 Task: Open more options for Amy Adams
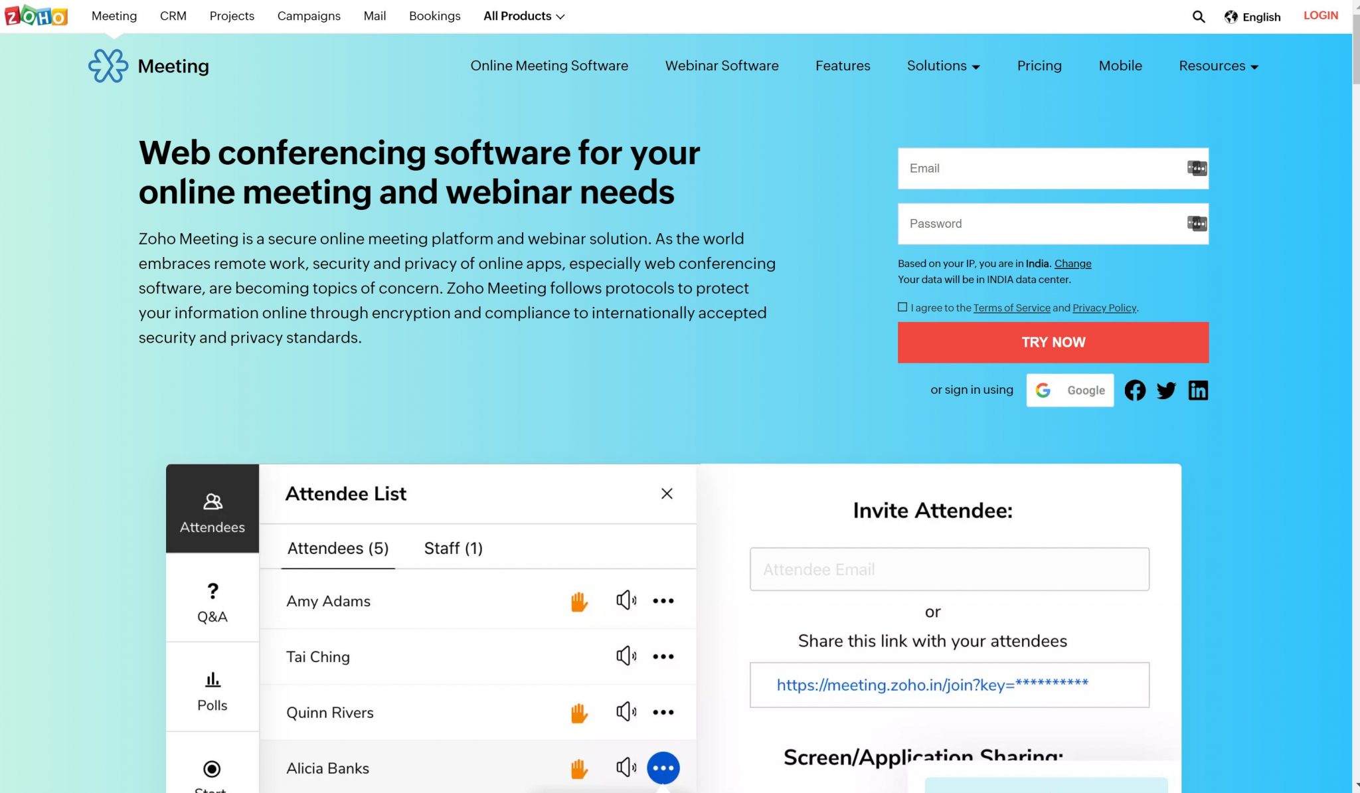663,601
